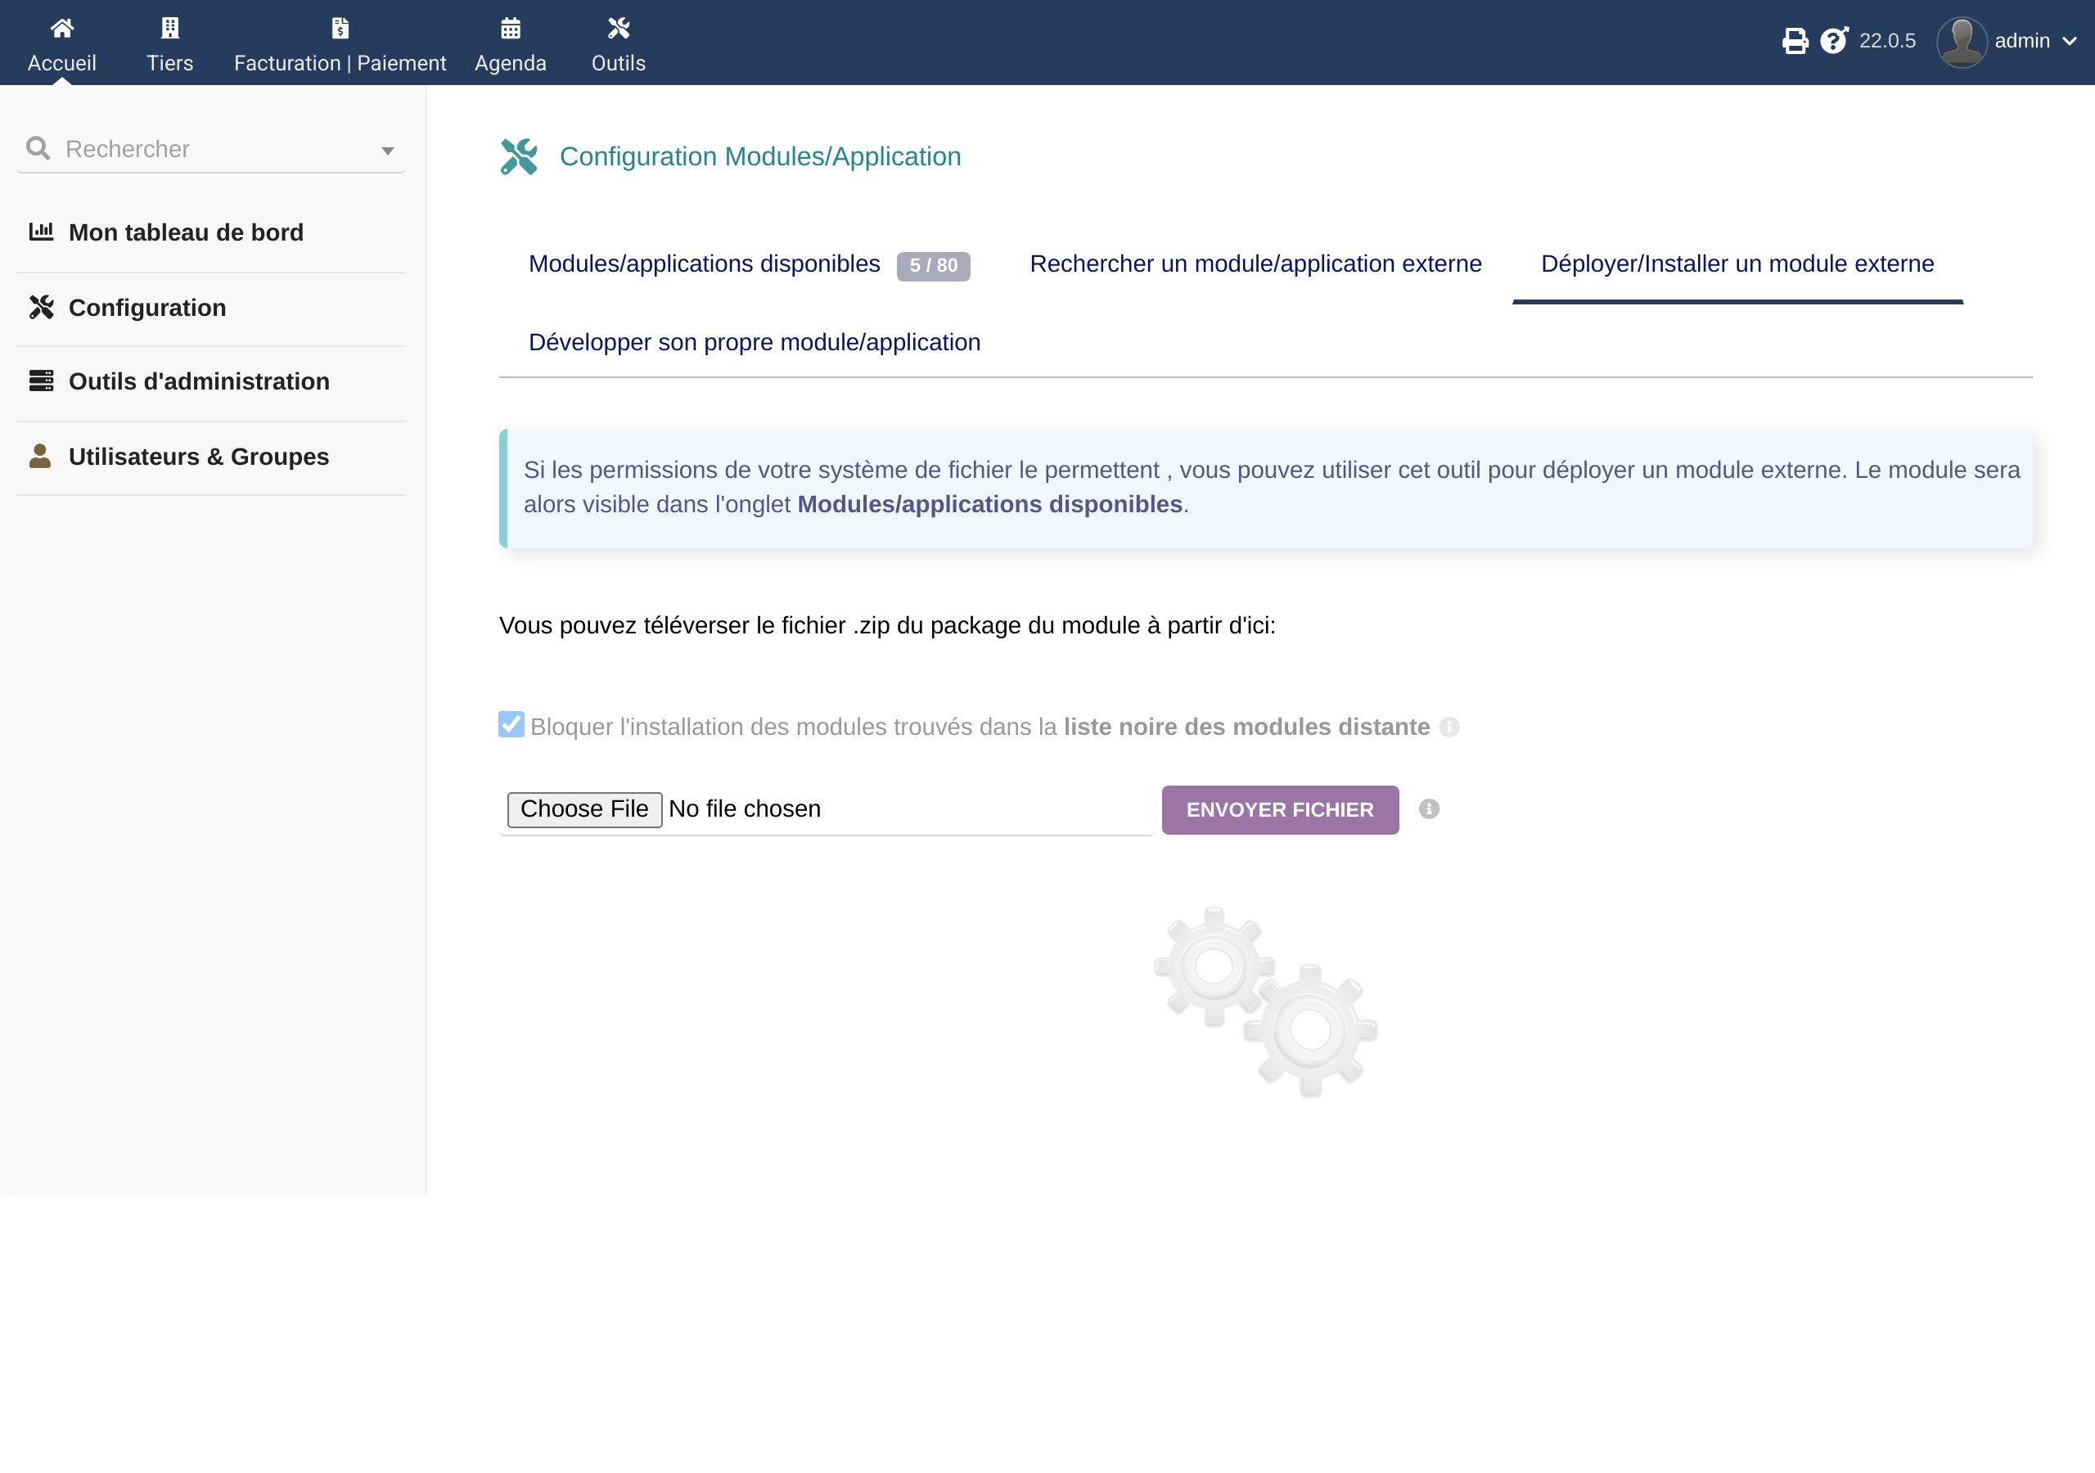Open the Agenda calendar icon
Viewport: 2095px width, 1473px height.
click(x=510, y=29)
